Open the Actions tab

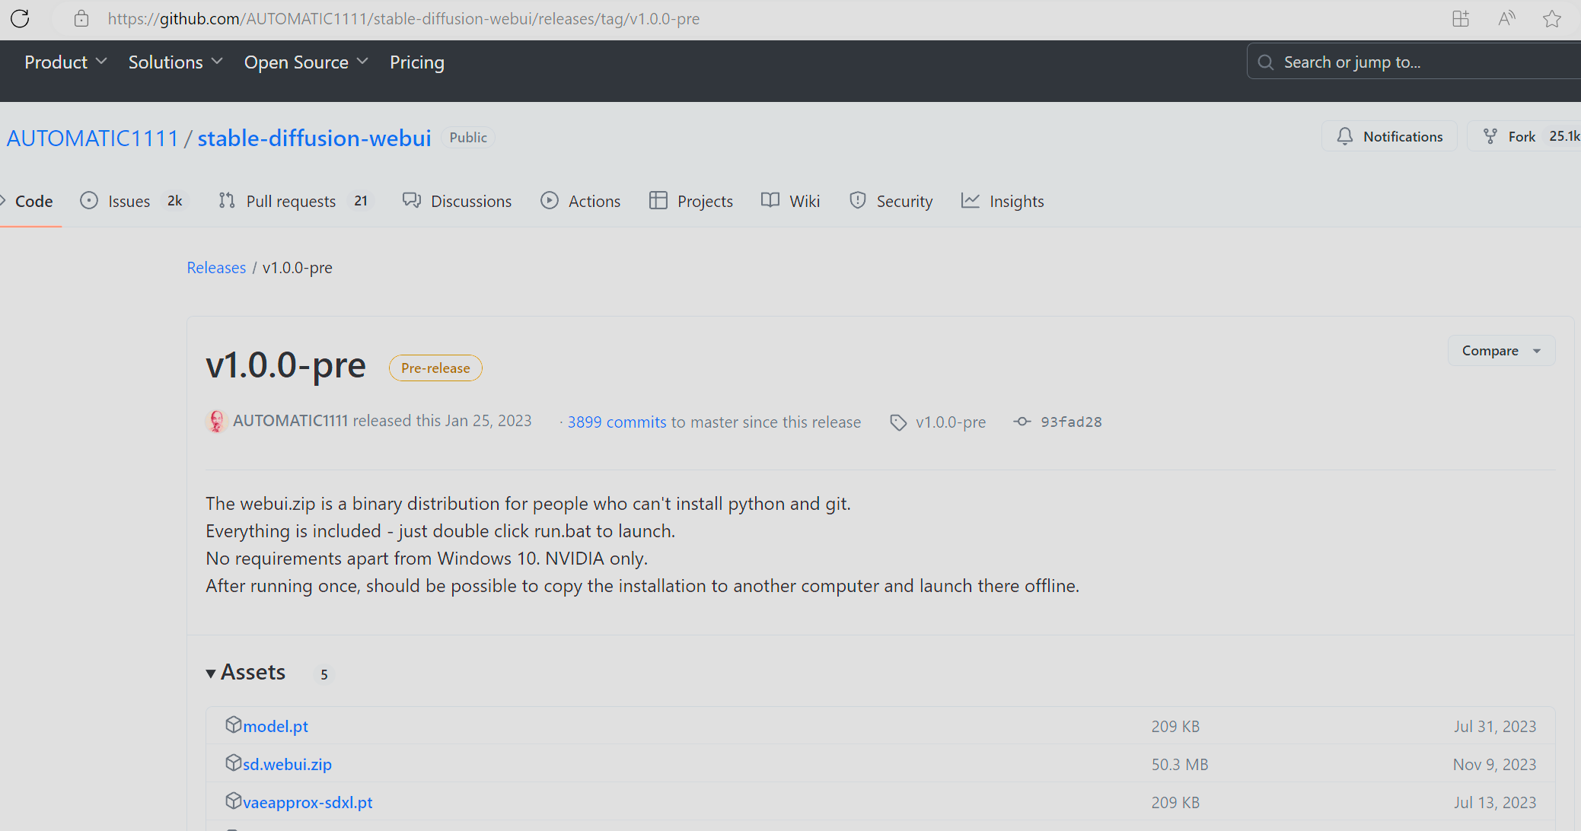click(x=580, y=201)
